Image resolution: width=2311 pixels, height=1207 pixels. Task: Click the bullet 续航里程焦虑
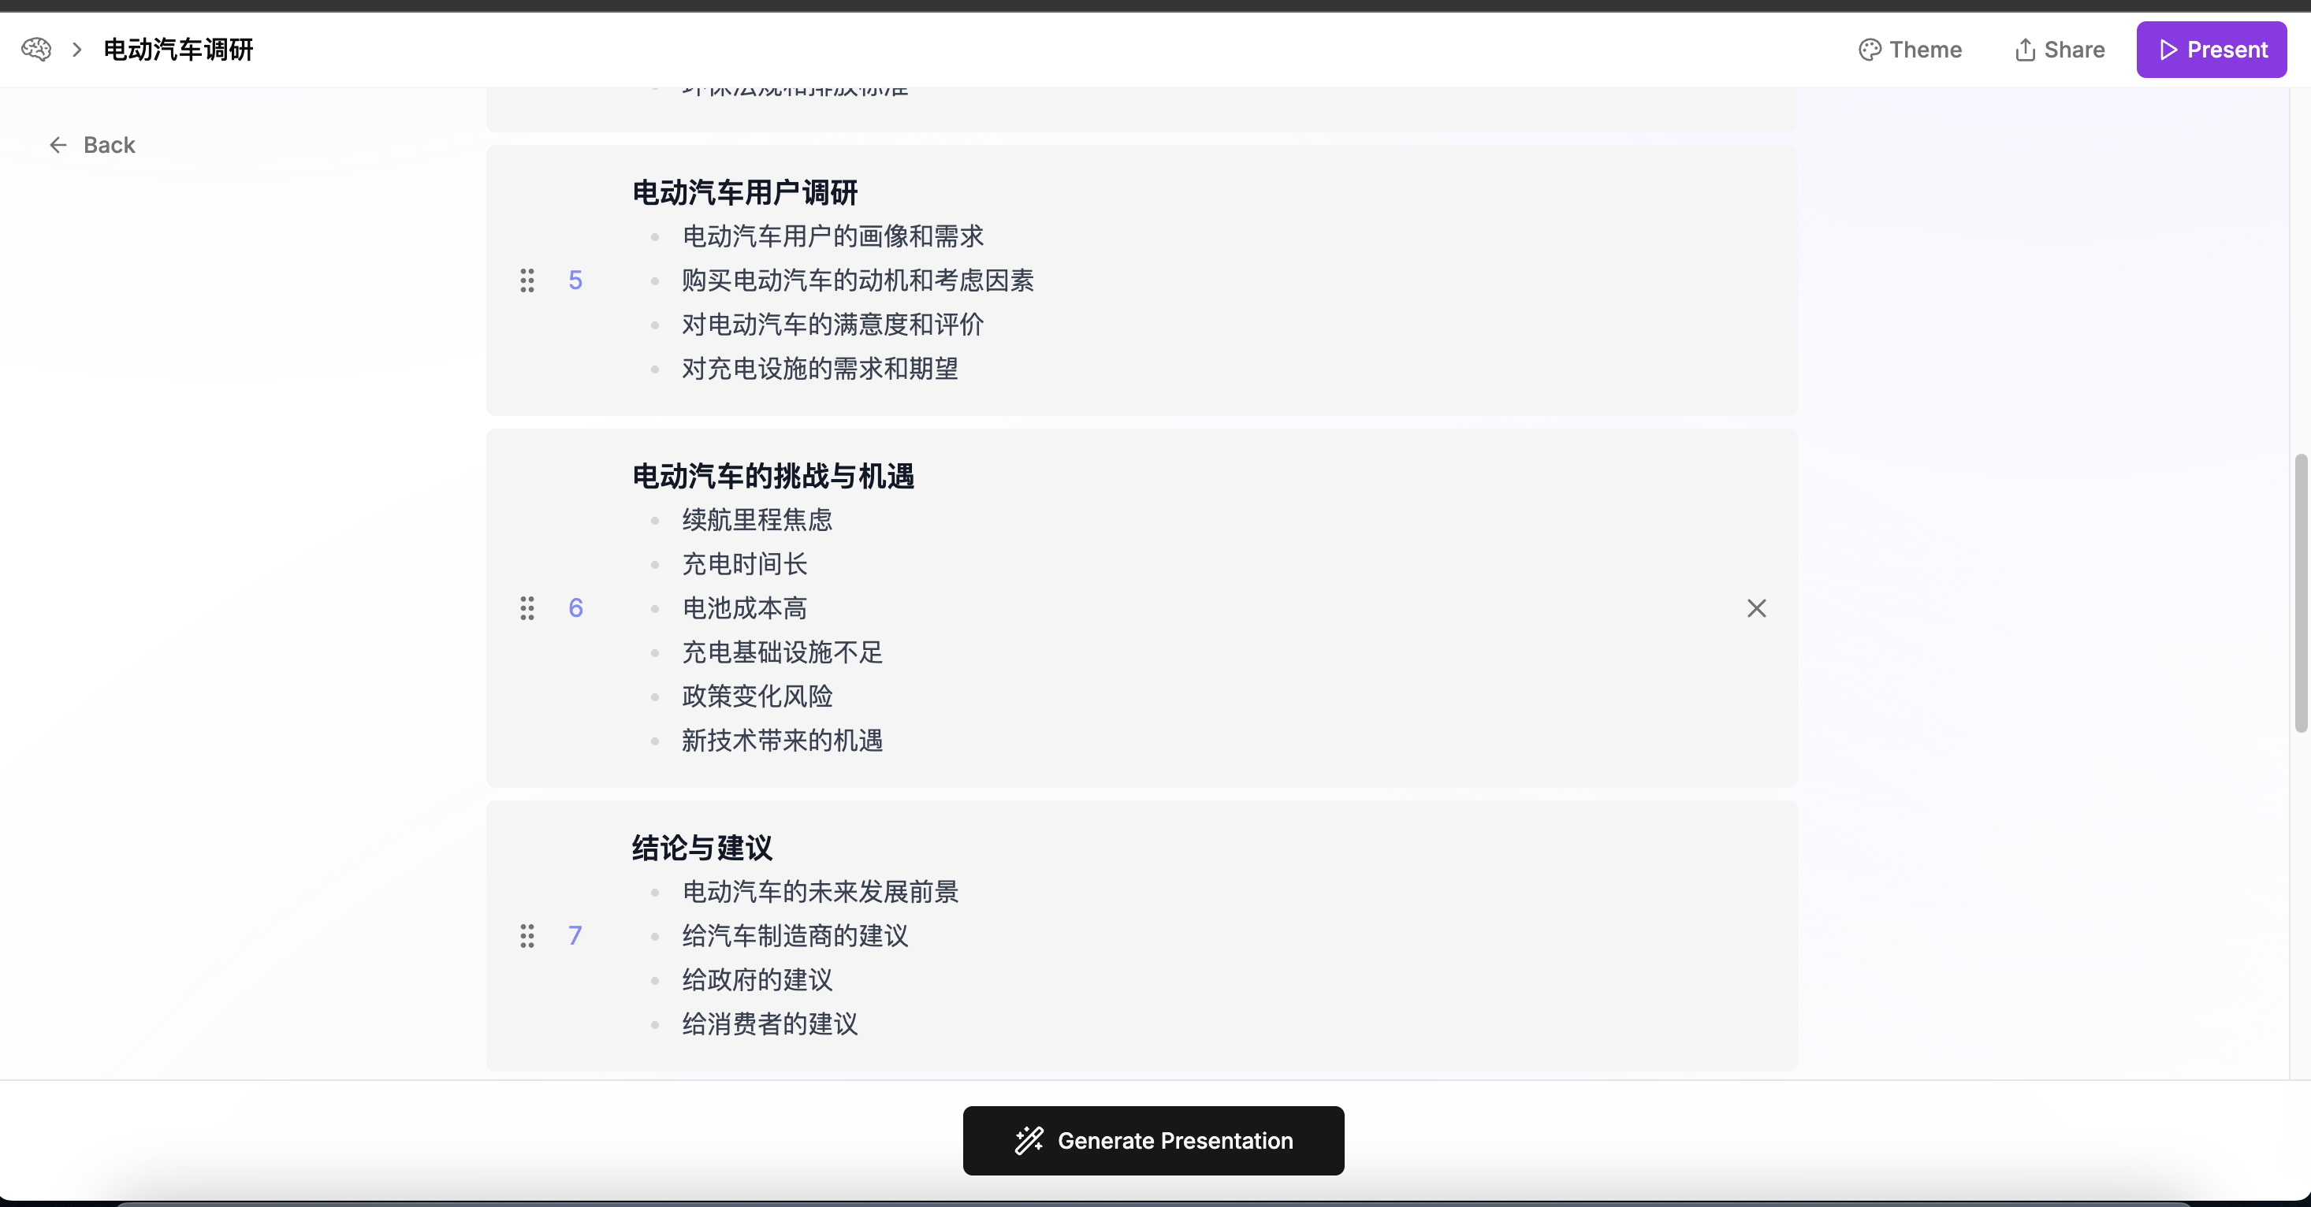[x=757, y=520]
